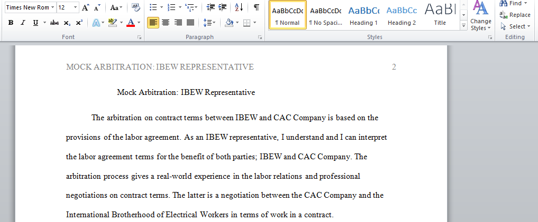The image size is (538, 222).
Task: Apply the No Spacing style
Action: click(326, 15)
